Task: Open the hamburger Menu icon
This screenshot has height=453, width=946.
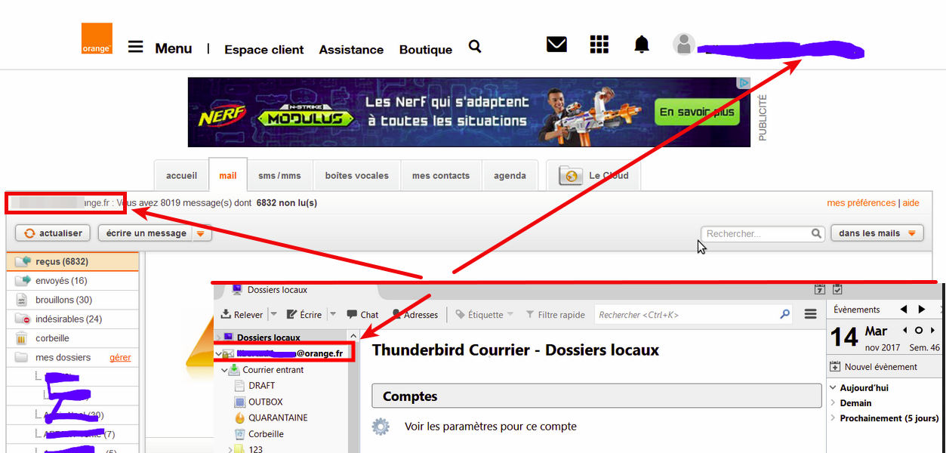Action: point(135,47)
